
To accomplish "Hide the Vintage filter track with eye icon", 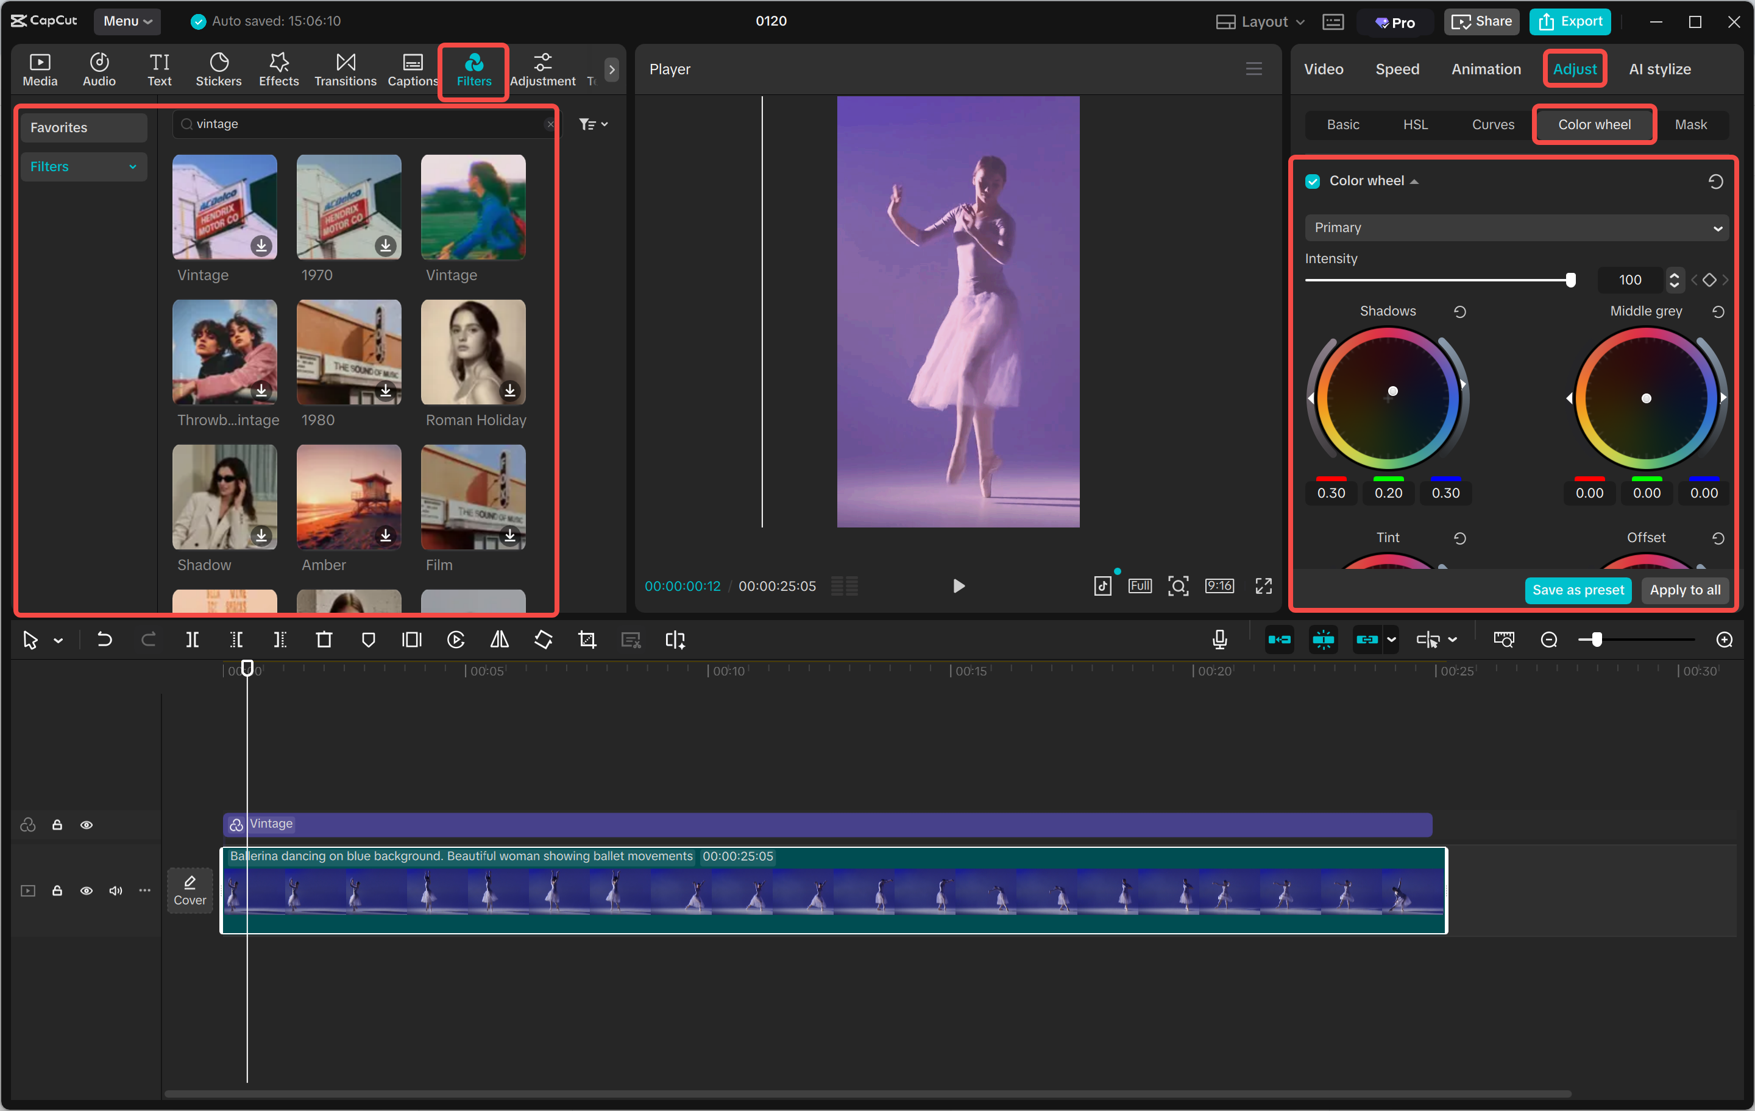I will tap(86, 825).
